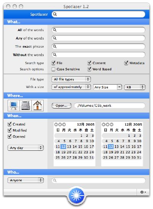Screen dimensions: 153x209
Task: Select the hard disk location icon
Action: [x=26, y=106]
